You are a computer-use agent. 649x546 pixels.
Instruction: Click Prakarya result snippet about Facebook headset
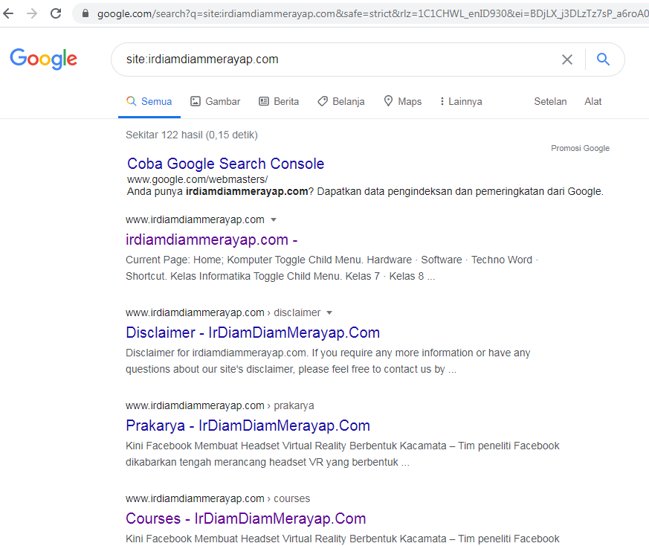[342, 454]
